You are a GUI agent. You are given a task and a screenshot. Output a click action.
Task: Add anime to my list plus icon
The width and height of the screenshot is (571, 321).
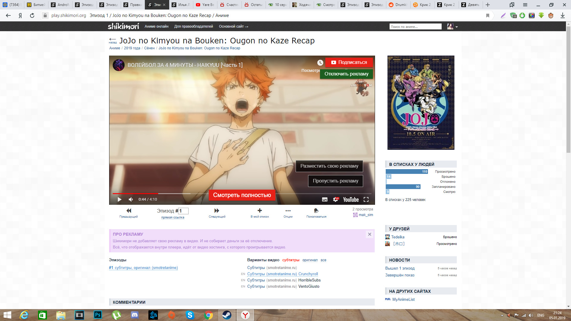(x=260, y=210)
